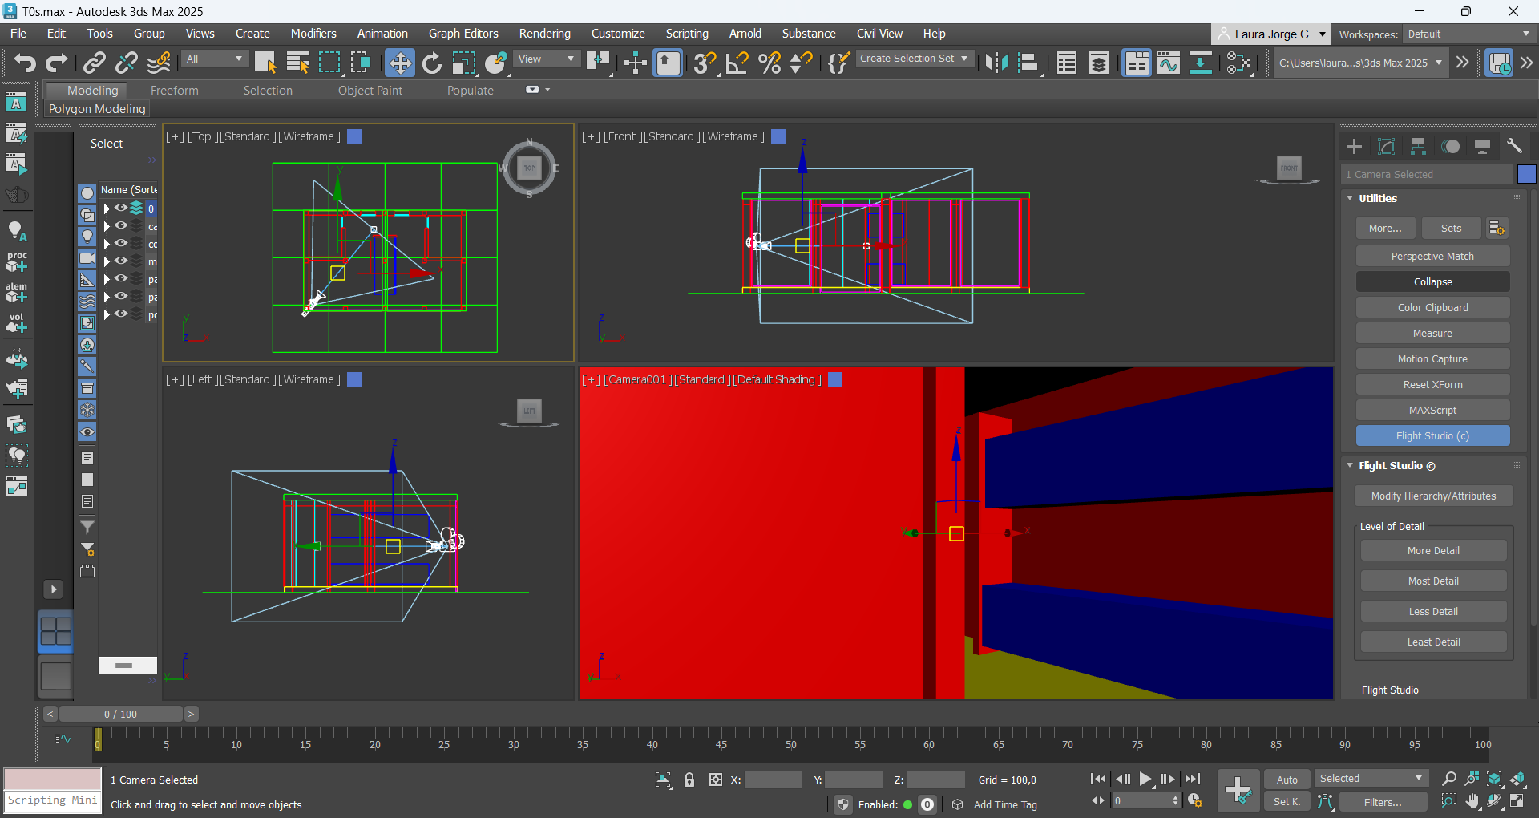The width and height of the screenshot is (1539, 818).
Task: Click the Pan View hand icon
Action: coord(1472,801)
